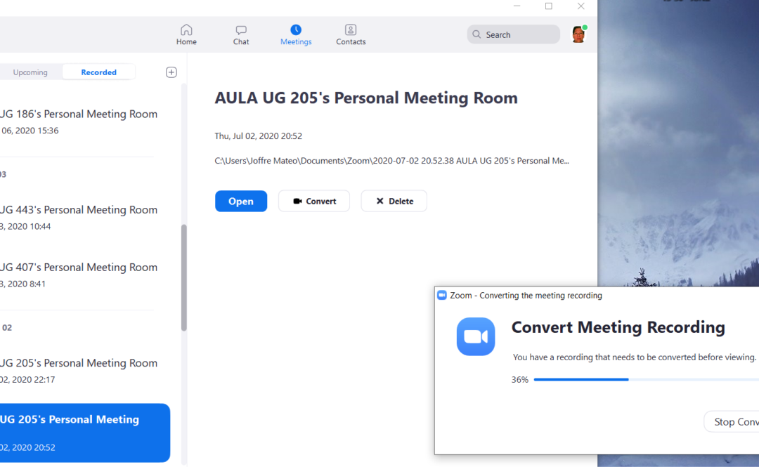
Task: Click the Search input field
Action: tap(514, 34)
